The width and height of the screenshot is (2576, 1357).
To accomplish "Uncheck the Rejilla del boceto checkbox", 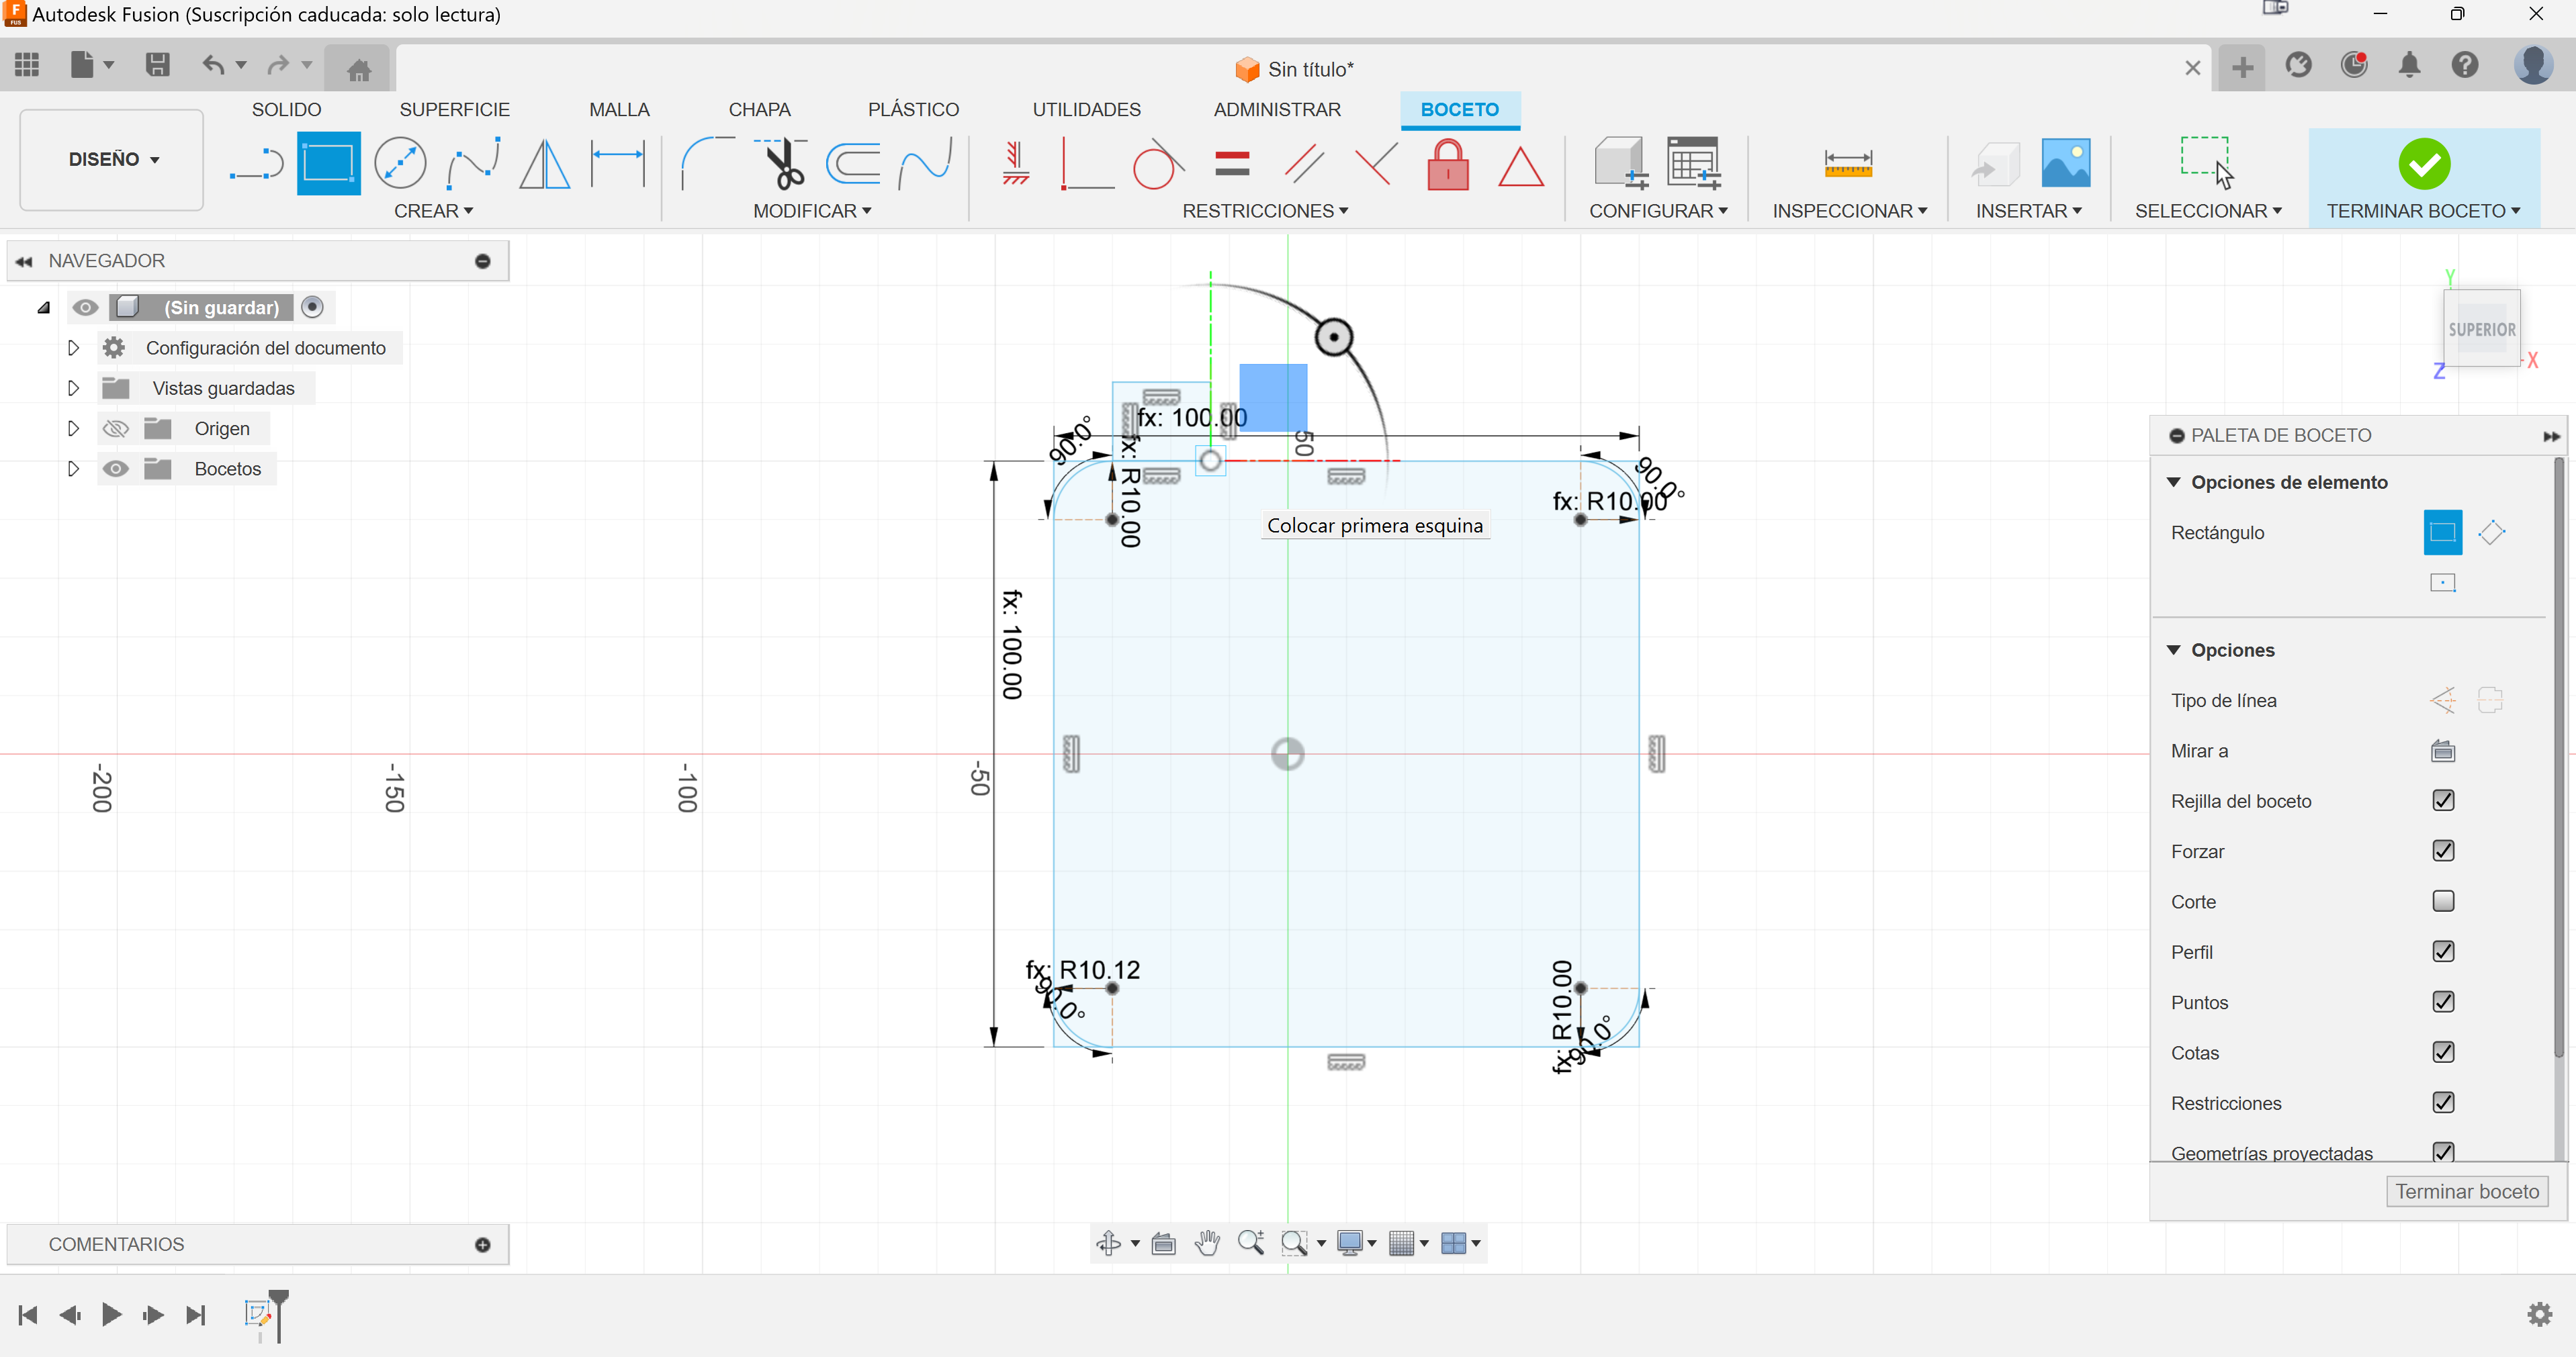I will coord(2443,800).
